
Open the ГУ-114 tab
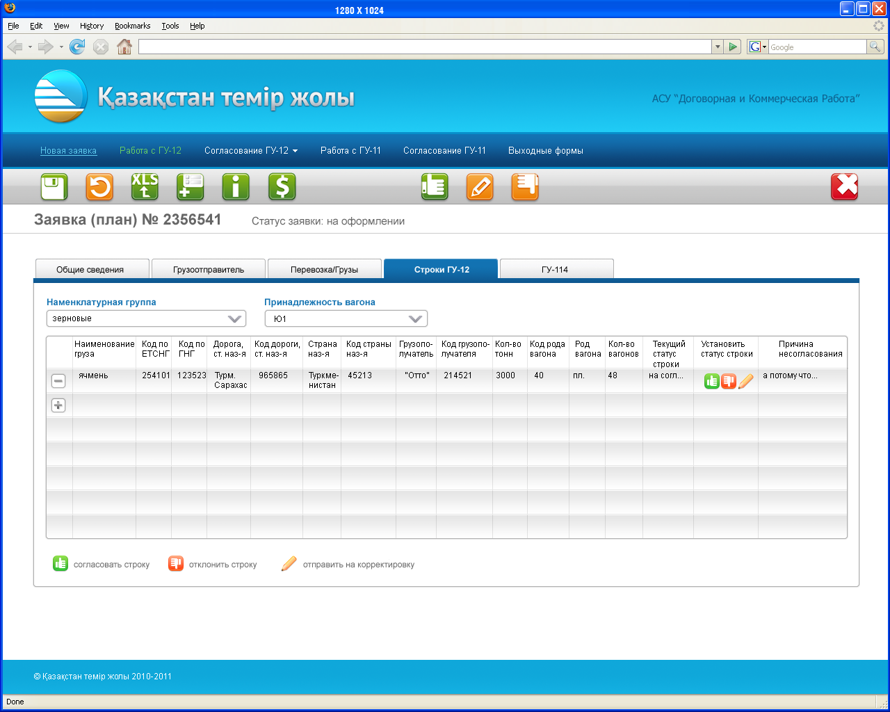[555, 270]
